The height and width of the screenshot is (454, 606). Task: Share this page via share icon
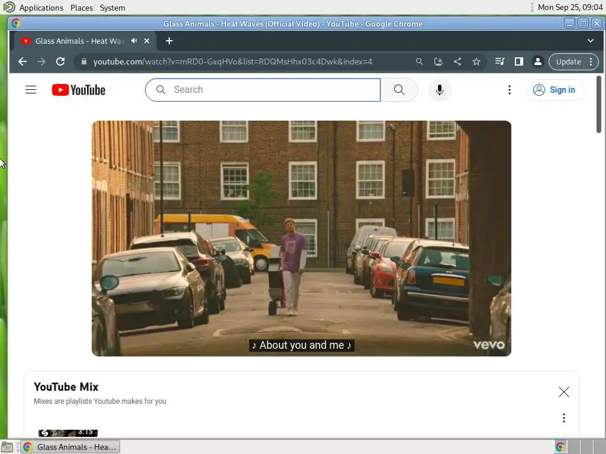pos(457,61)
